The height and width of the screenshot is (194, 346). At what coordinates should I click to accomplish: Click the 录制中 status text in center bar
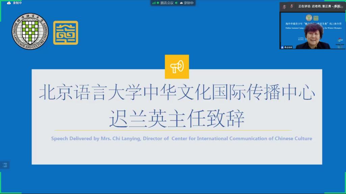(x=189, y=3)
